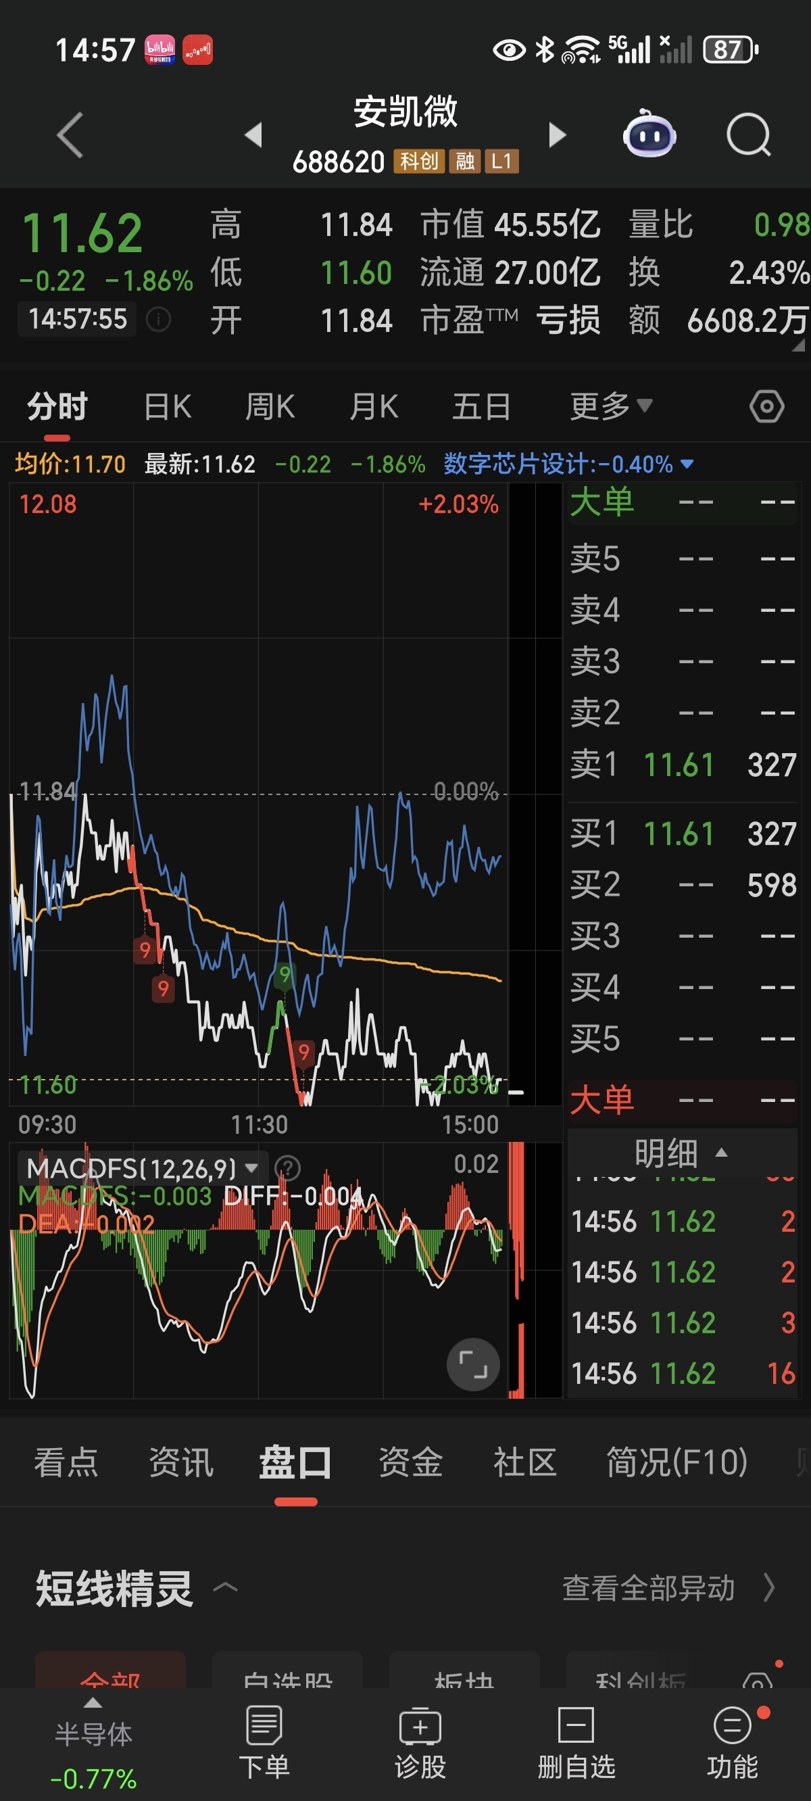Tap the L1 level badge
This screenshot has width=811, height=1801.
pyautogui.click(x=501, y=162)
